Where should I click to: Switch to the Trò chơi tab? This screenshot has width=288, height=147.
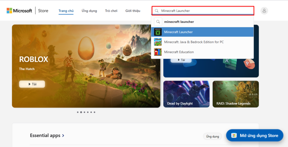(x=111, y=11)
